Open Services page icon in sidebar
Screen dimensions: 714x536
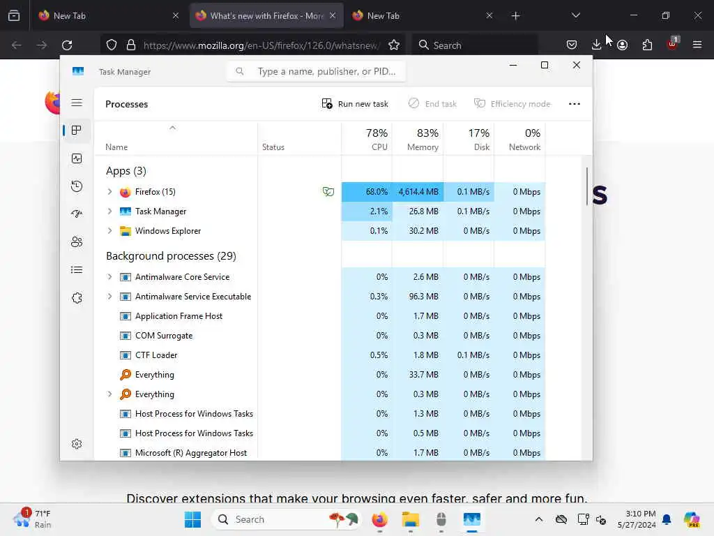click(77, 297)
